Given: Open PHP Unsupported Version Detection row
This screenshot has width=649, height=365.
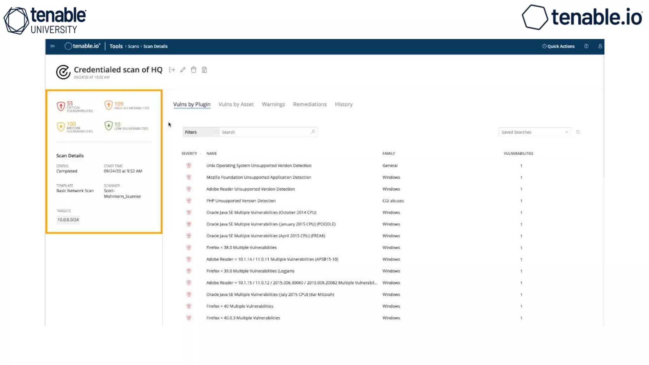Looking at the screenshot, I should [x=241, y=201].
